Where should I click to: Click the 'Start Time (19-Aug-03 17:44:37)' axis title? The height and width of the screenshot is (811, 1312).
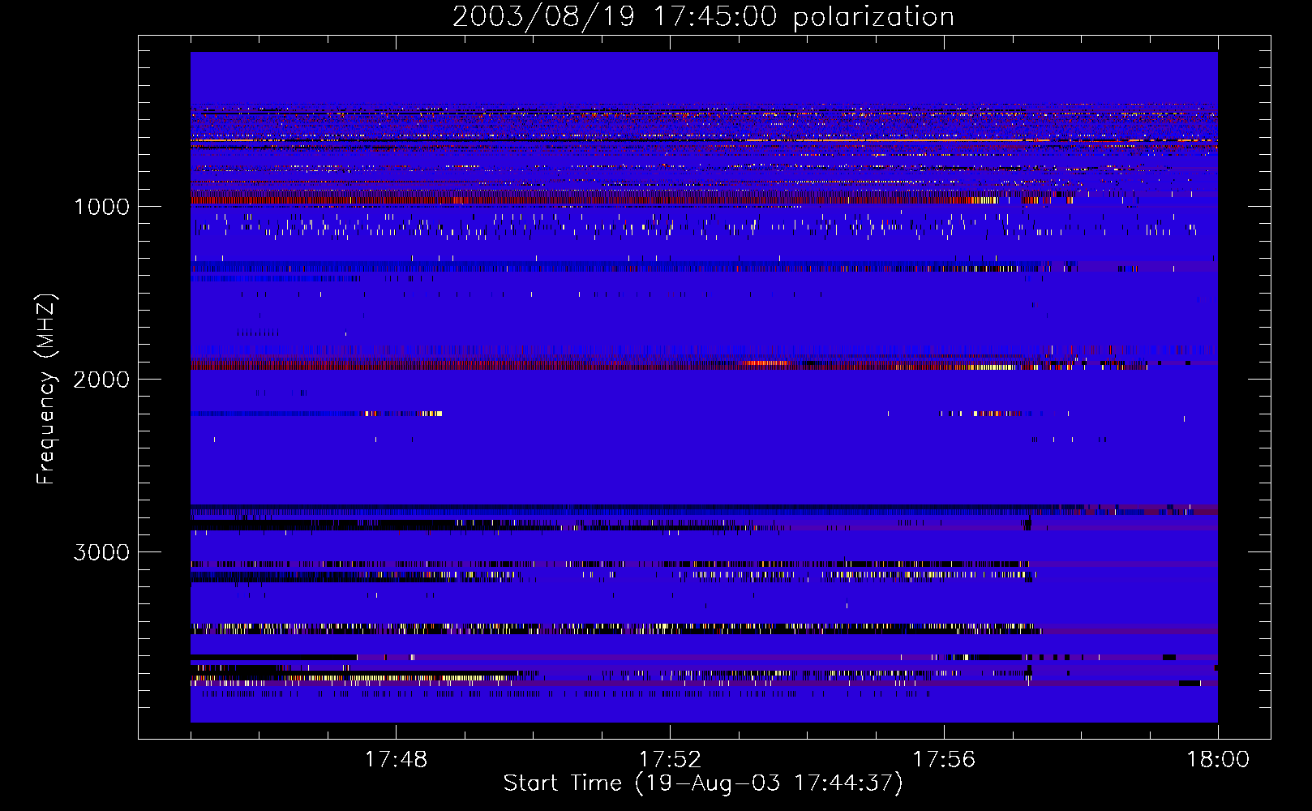click(x=703, y=783)
